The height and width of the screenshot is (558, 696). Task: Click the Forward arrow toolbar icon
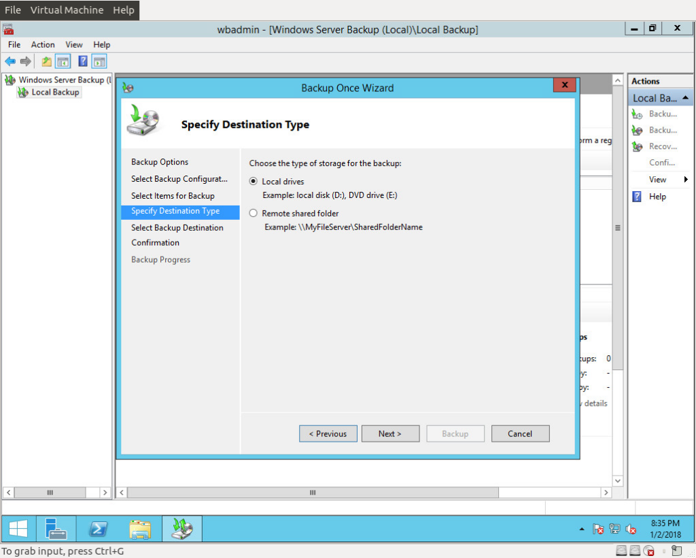coord(26,61)
